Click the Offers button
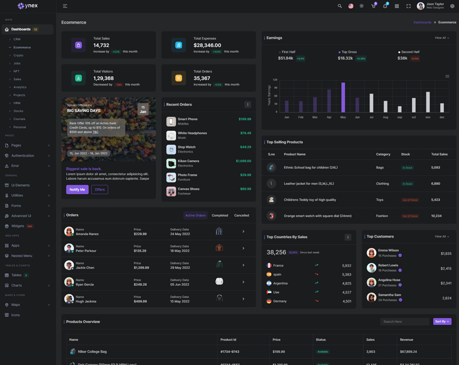The width and height of the screenshot is (459, 365). (x=99, y=189)
